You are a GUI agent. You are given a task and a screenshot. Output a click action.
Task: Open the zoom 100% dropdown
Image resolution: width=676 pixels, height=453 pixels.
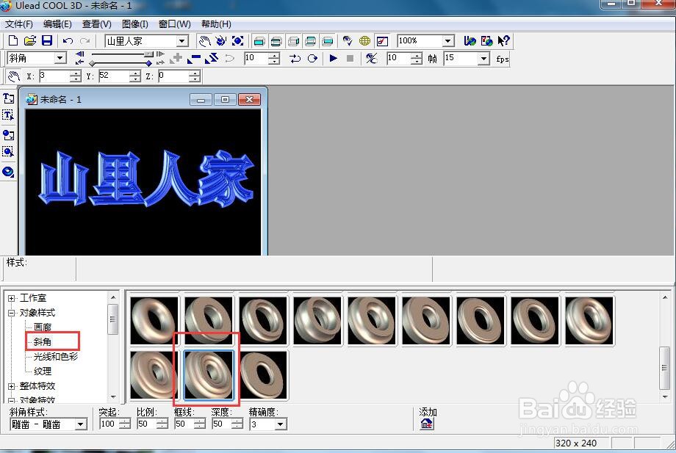coord(448,41)
